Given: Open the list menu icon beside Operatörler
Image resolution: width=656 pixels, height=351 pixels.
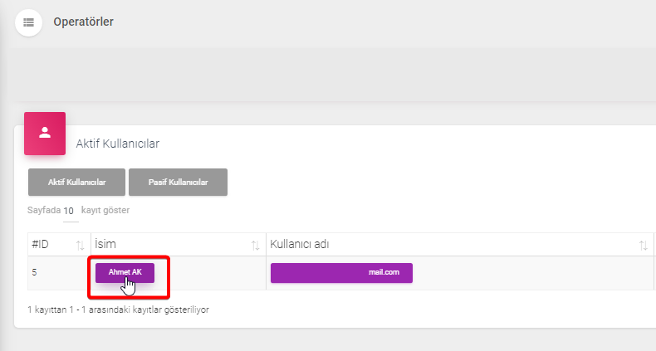Looking at the screenshot, I should click(28, 22).
